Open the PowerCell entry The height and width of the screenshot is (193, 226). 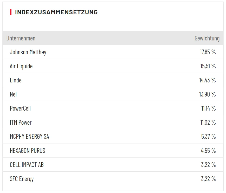pyautogui.click(x=20, y=108)
